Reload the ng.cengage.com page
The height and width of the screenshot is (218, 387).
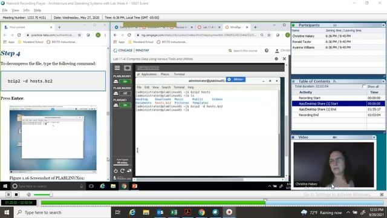tap(129, 35)
